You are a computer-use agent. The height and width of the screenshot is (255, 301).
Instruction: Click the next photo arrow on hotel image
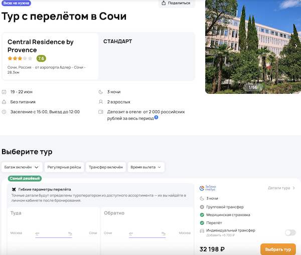coord(296,46)
